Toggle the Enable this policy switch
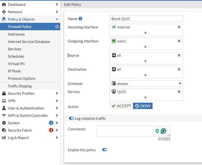This screenshot has width=202, height=165. [x=105, y=150]
